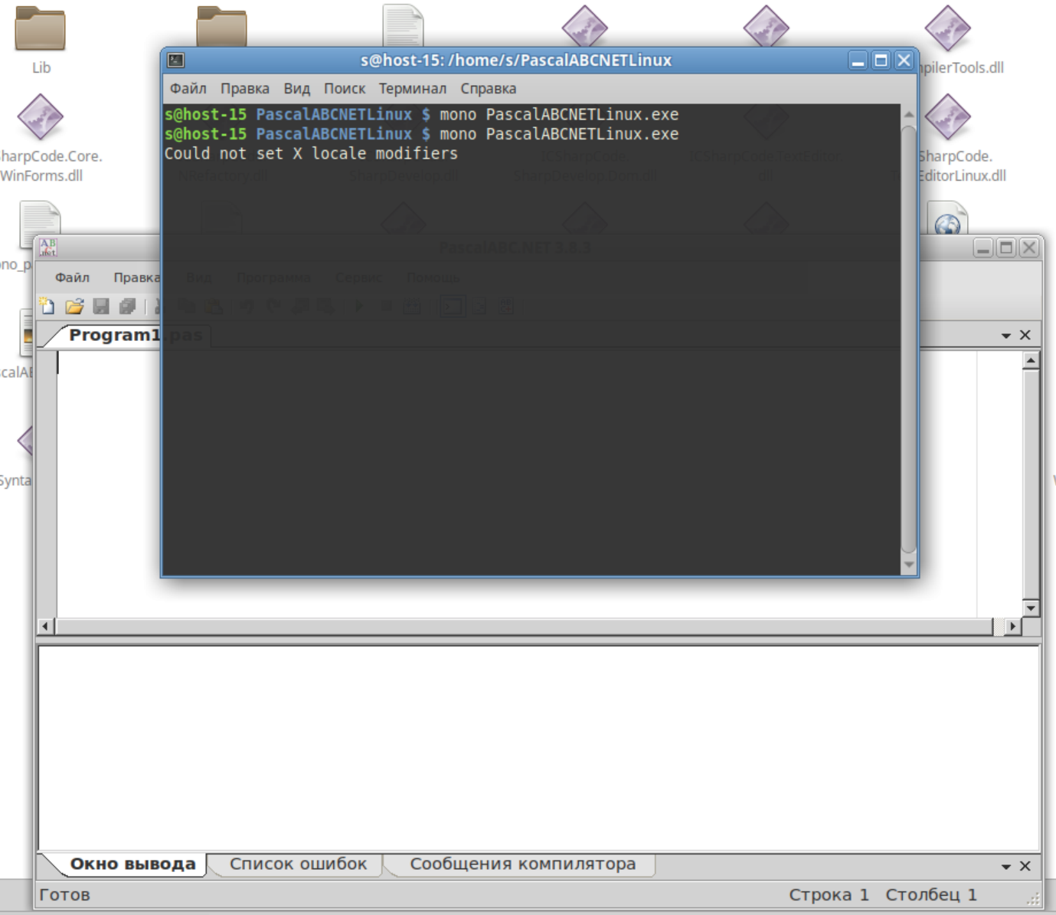This screenshot has height=915, width=1056.
Task: Click the editor horizontal scrollbar right arrow
Action: [x=1013, y=627]
